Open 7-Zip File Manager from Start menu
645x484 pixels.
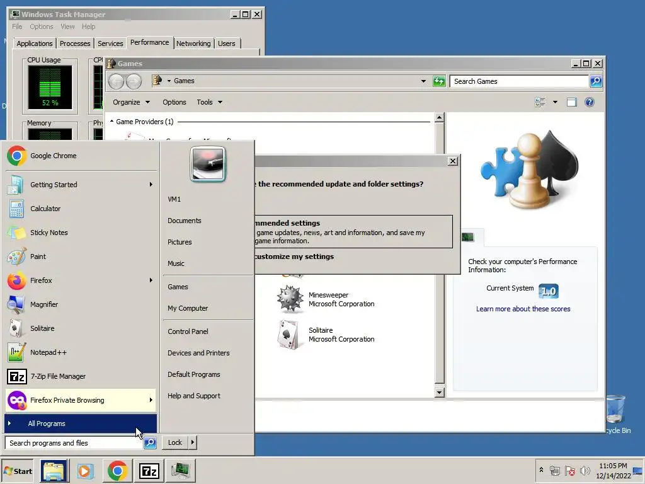point(81,376)
